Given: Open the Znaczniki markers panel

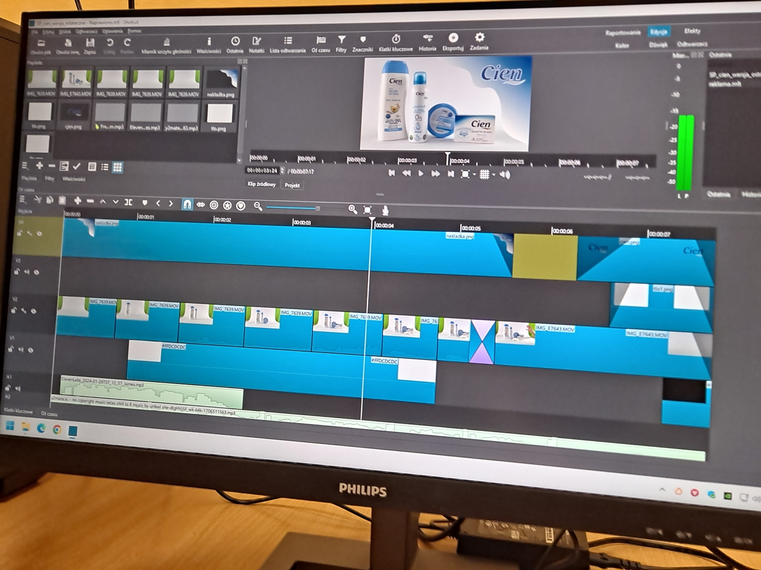Looking at the screenshot, I should (363, 44).
